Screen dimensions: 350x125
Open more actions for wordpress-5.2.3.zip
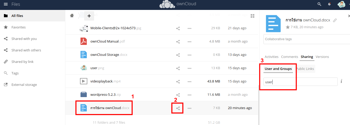(x=190, y=95)
